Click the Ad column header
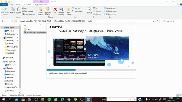 25,26
